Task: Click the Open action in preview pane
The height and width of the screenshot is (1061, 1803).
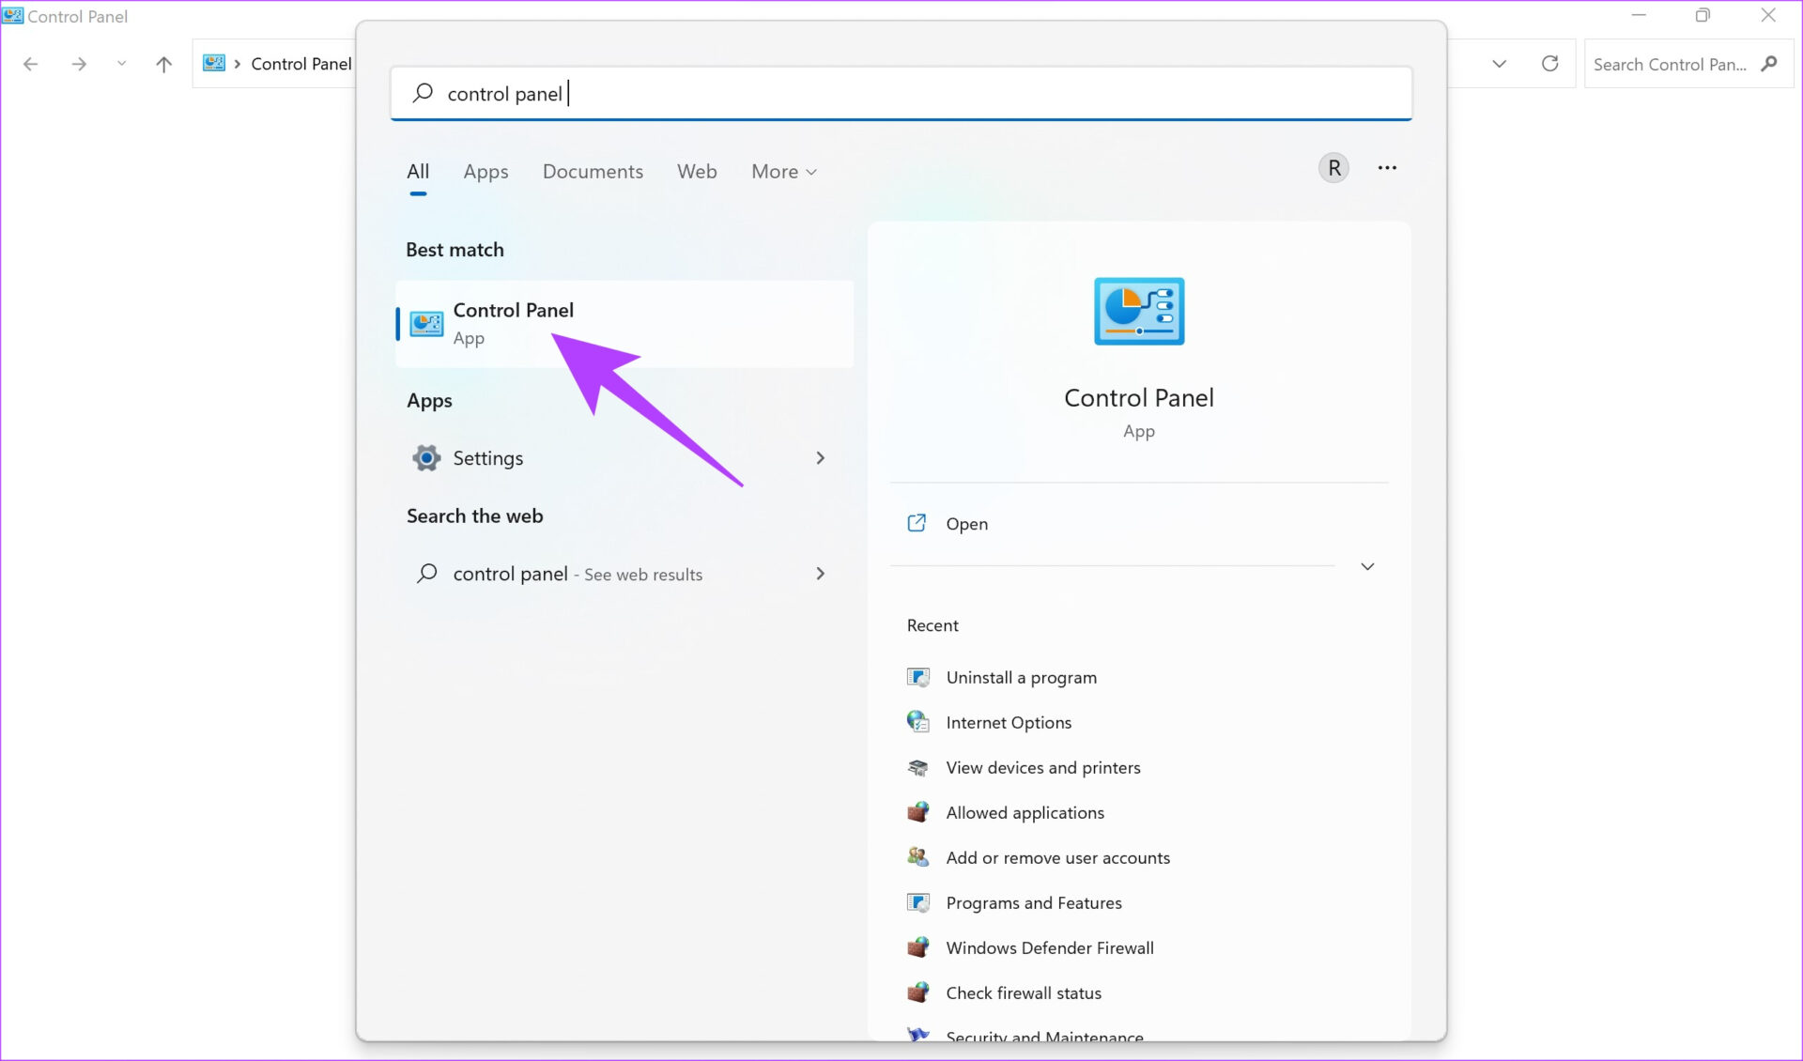Action: [x=966, y=524]
